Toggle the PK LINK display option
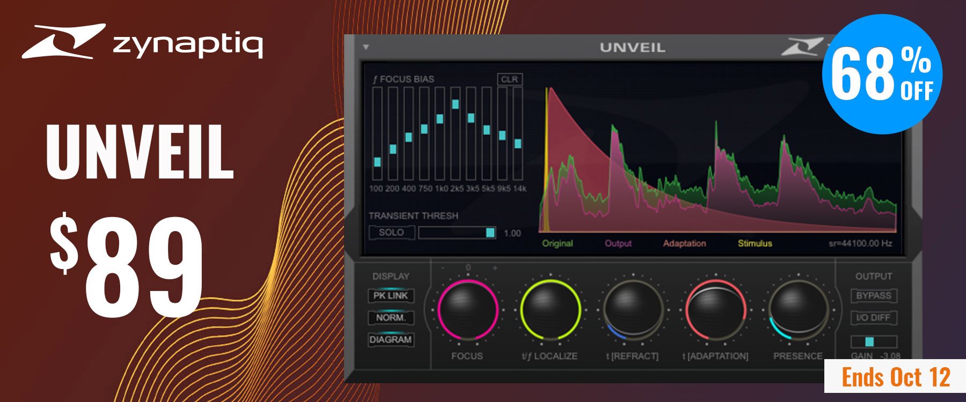 391,296
